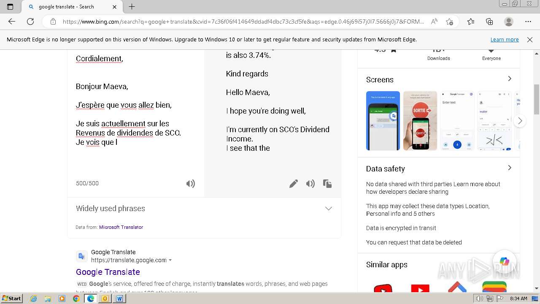
Task: Open the SORTIE EXIT camera screenshot
Action: [420, 121]
